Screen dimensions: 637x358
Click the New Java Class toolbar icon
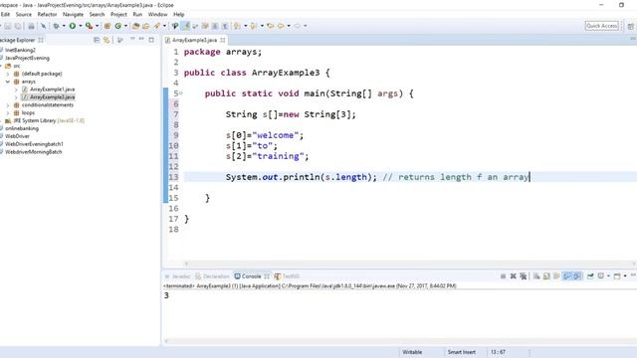[x=117, y=26]
